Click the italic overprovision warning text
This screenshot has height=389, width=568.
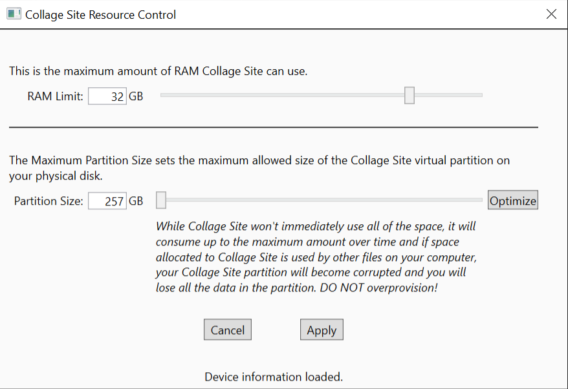[x=317, y=257]
